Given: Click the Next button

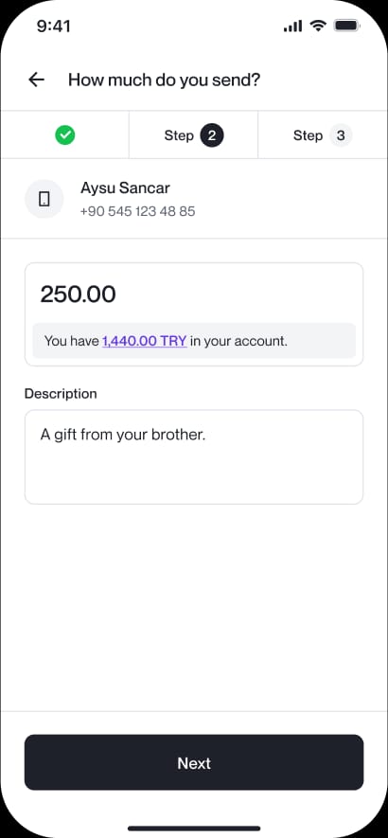Looking at the screenshot, I should coord(194,762).
